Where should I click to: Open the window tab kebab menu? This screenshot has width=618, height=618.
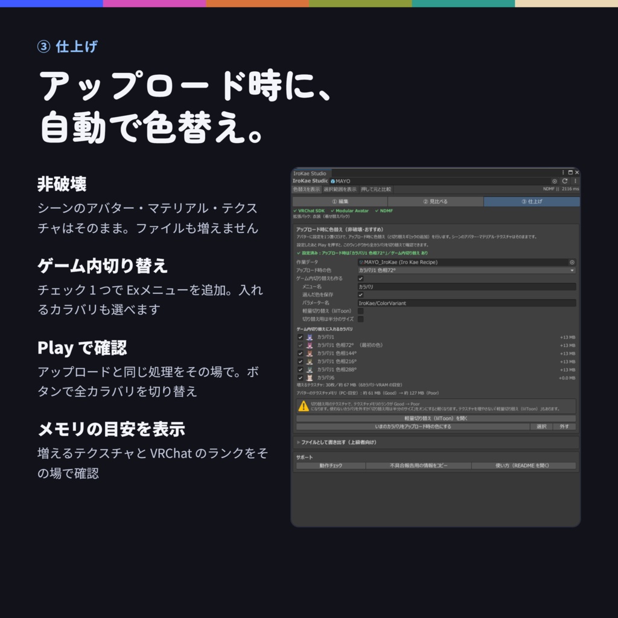(563, 172)
